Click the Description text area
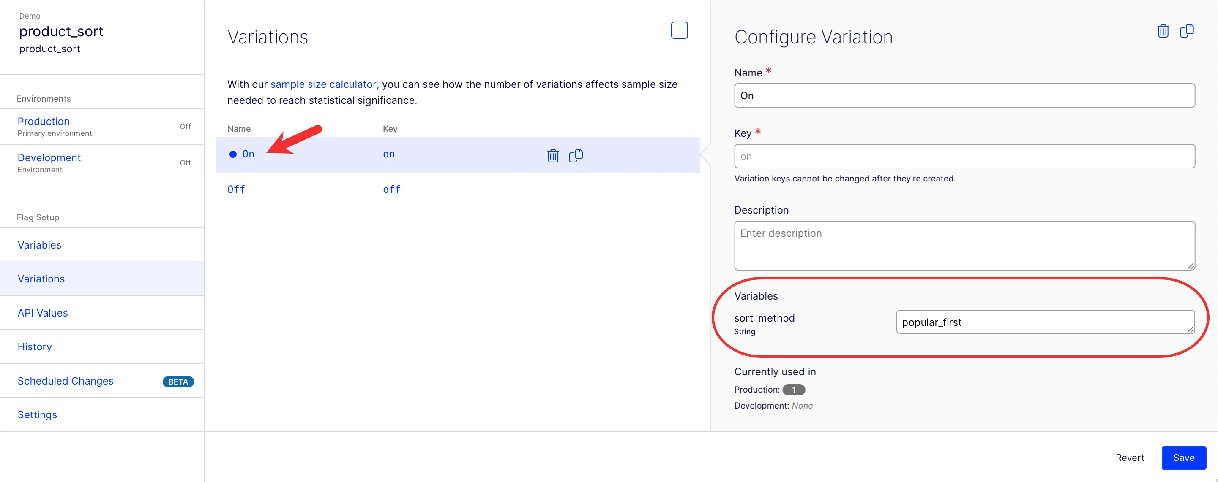This screenshot has width=1218, height=482. 964,246
